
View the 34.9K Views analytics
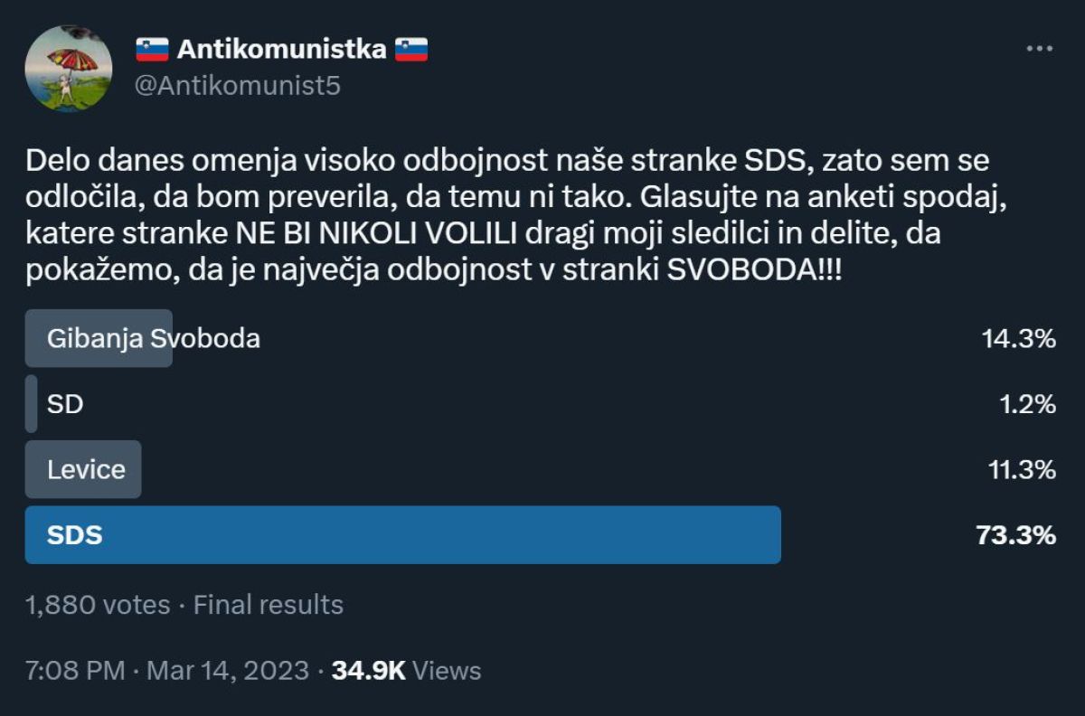(x=406, y=671)
